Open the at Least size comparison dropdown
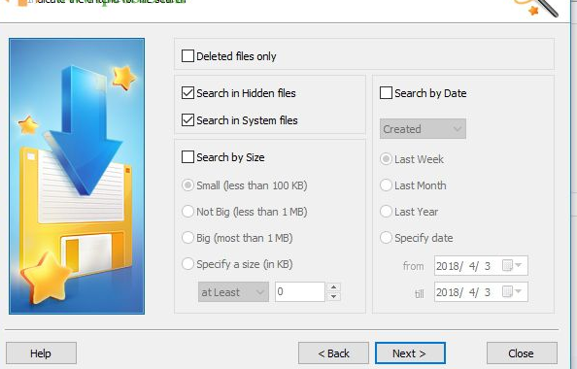This screenshot has width=577, height=369. pyautogui.click(x=233, y=292)
